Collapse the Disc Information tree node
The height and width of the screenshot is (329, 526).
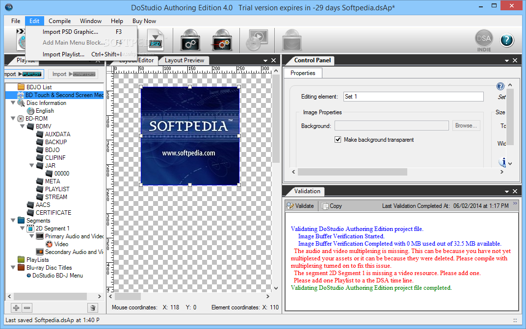(13, 102)
